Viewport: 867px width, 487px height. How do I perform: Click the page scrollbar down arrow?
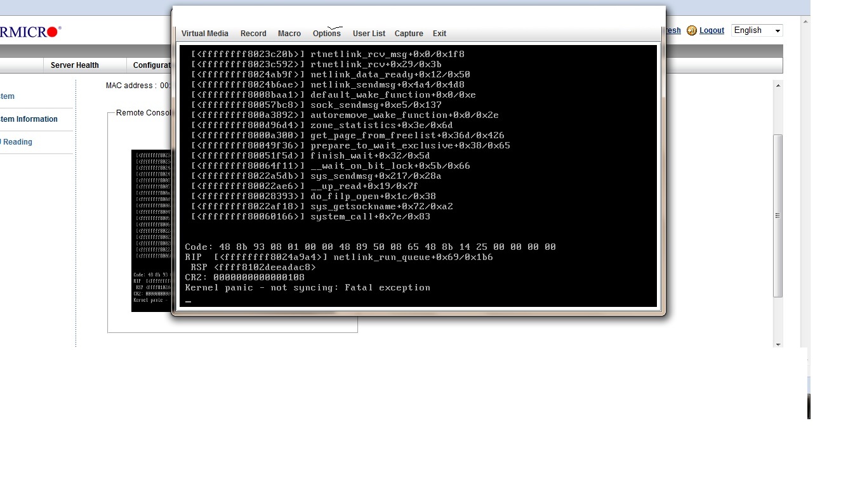tap(778, 344)
